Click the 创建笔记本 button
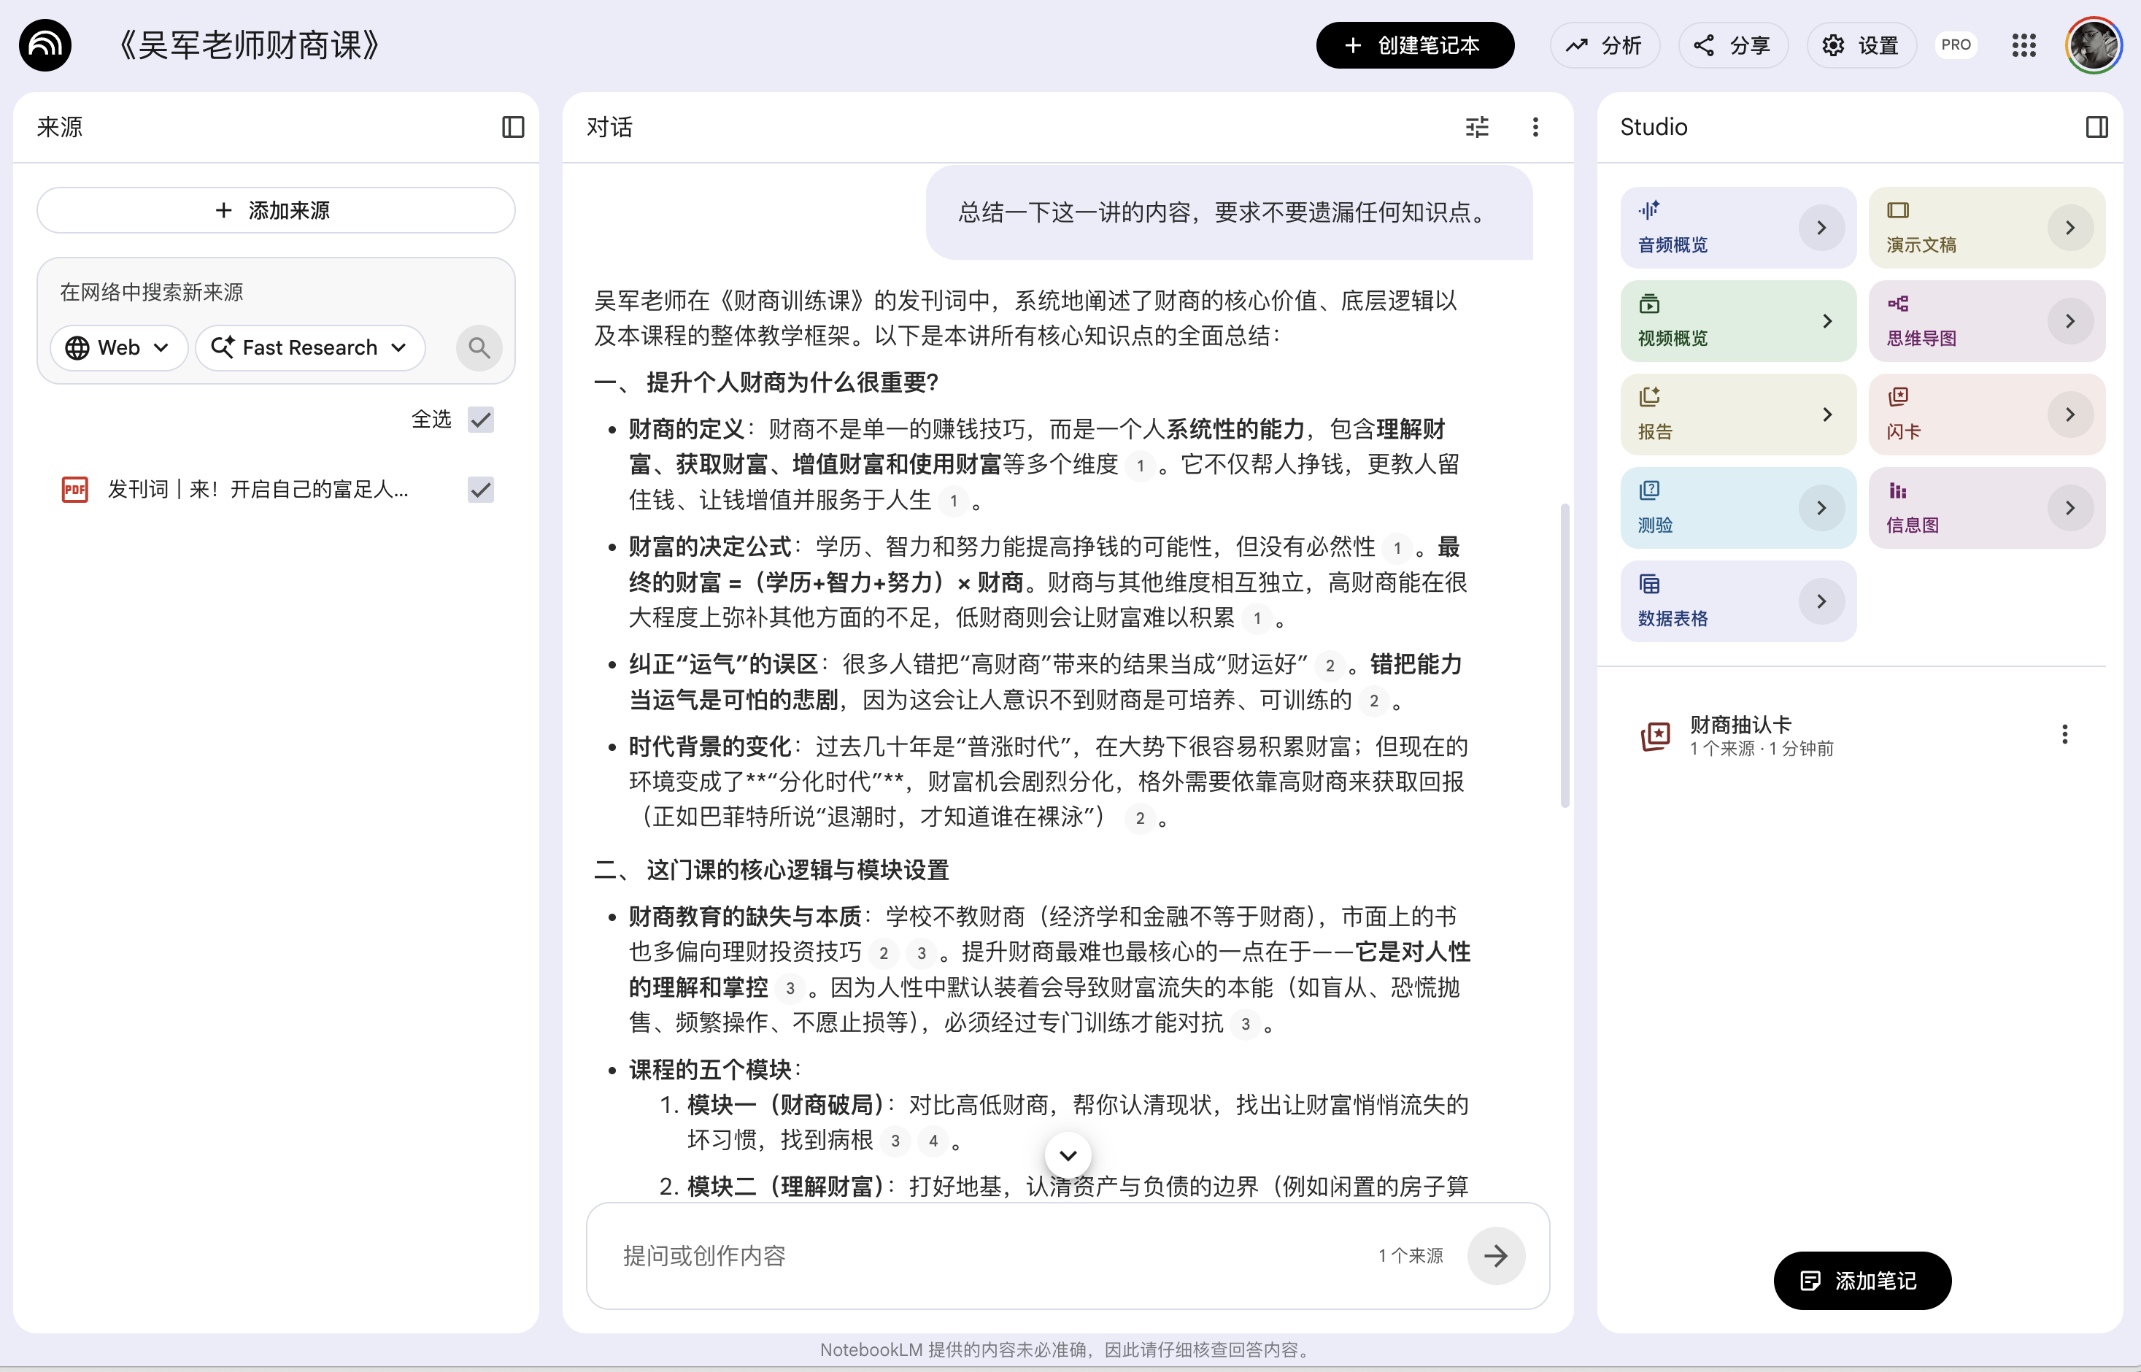Viewport: 2141px width, 1372px height. 1414,45
